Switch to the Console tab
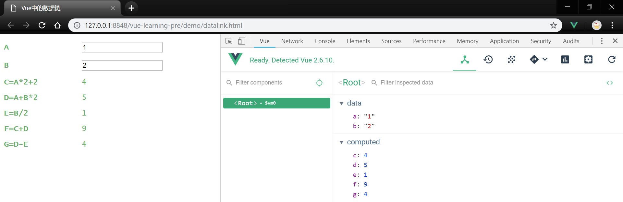Screen dimensions: 623x202 point(325,41)
